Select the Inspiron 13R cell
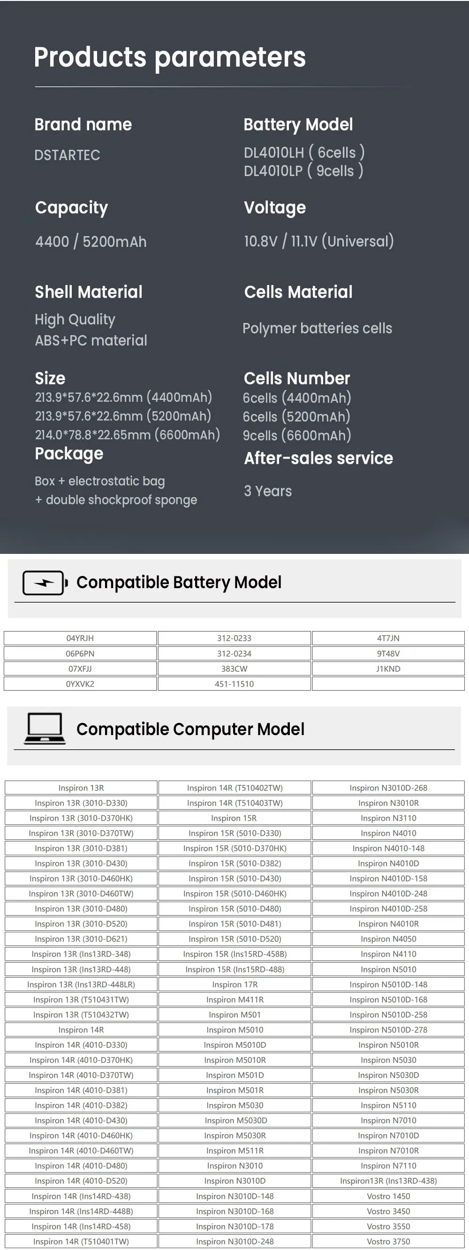469x1250 pixels. click(x=81, y=788)
